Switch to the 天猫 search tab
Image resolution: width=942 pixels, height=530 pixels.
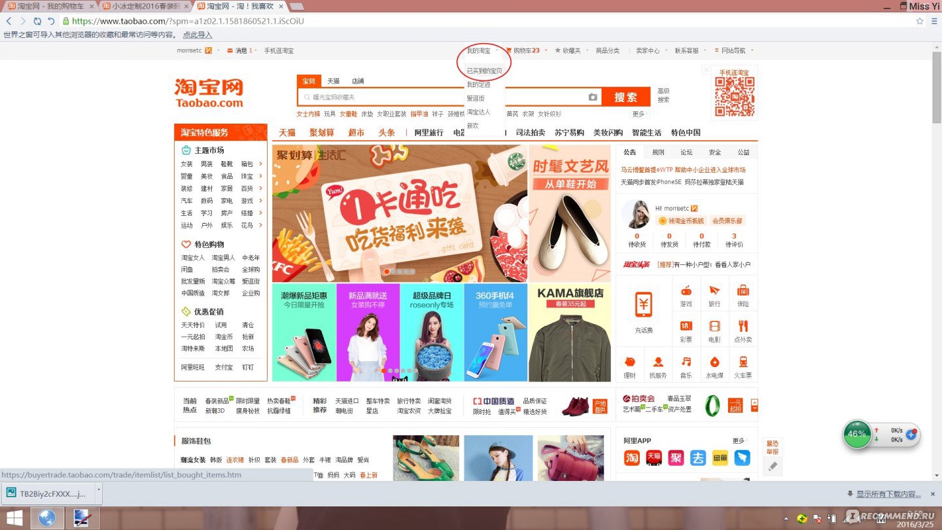coord(334,81)
